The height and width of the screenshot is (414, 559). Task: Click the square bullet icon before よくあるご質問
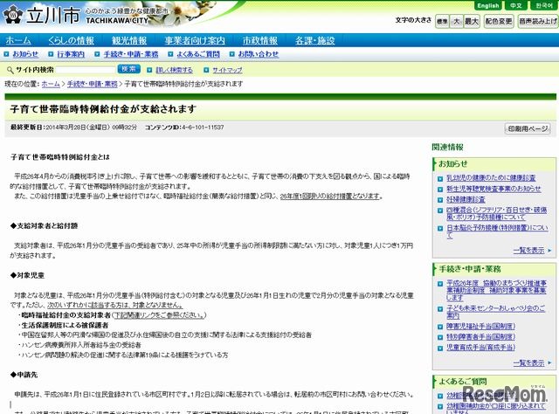coord(170,54)
